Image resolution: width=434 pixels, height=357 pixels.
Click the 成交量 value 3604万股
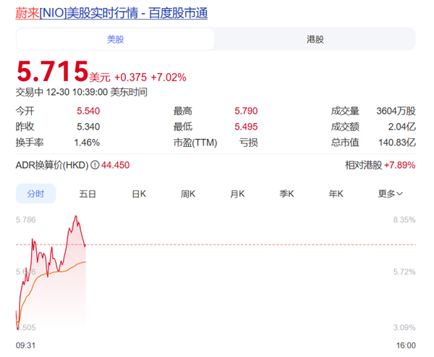396,111
